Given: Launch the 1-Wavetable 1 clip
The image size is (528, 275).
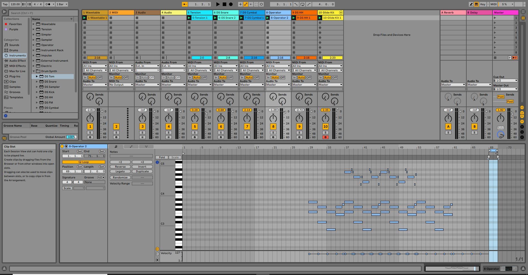Looking at the screenshot, I should point(85,18).
